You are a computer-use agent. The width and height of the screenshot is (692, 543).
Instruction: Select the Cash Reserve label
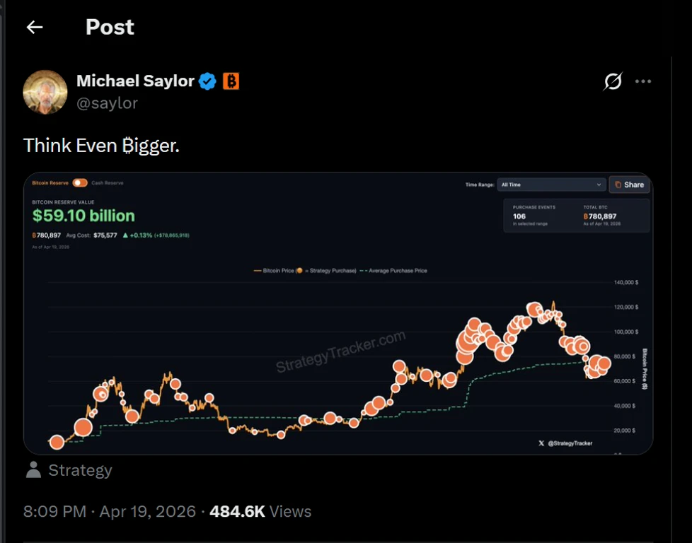[108, 183]
